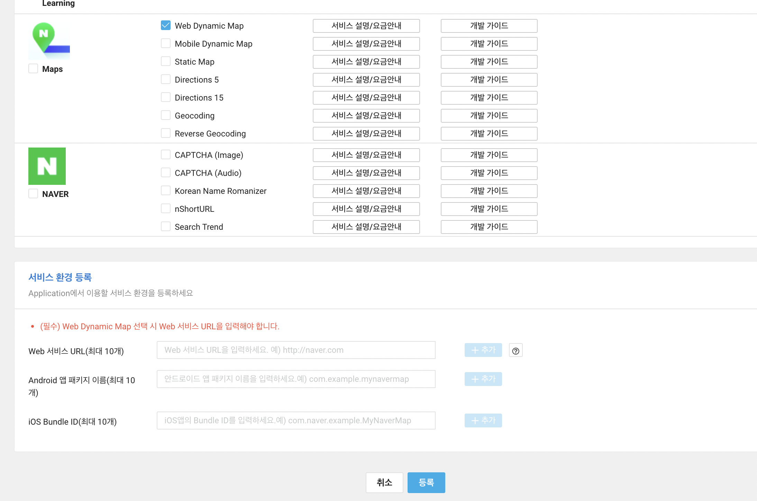
Task: Click the help question mark icon next to Web service URL
Action: [x=516, y=350]
